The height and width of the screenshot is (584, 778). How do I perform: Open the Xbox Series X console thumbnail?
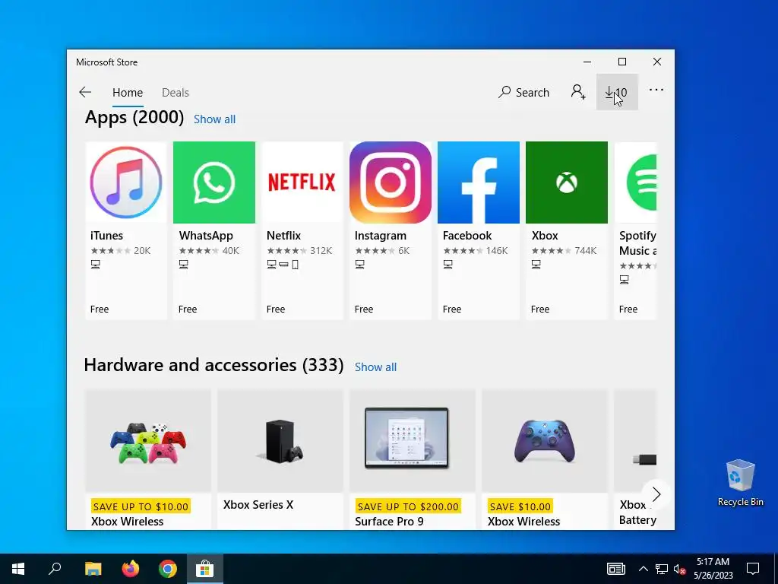click(280, 441)
